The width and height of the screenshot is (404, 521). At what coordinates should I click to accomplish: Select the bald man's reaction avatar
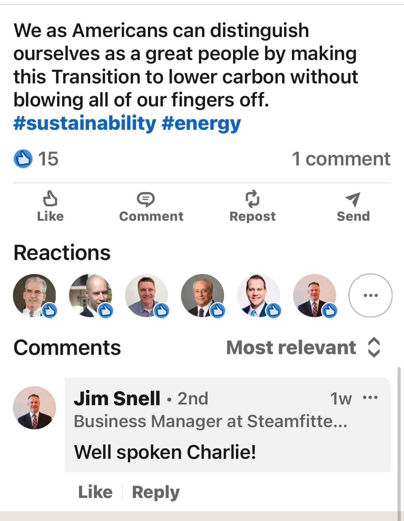[x=90, y=296]
